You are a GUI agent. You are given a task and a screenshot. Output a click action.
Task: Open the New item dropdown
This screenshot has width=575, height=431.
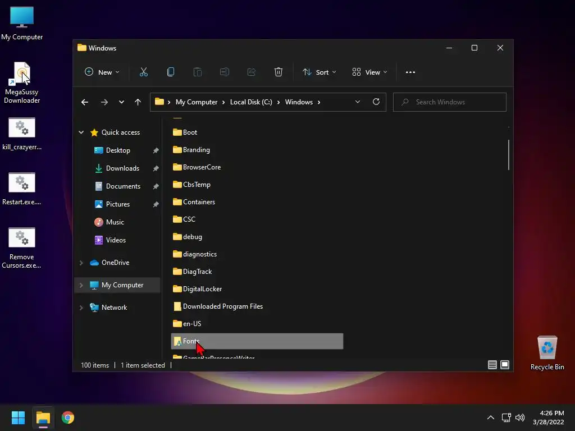102,72
